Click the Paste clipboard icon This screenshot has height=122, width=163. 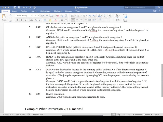point(4,16)
